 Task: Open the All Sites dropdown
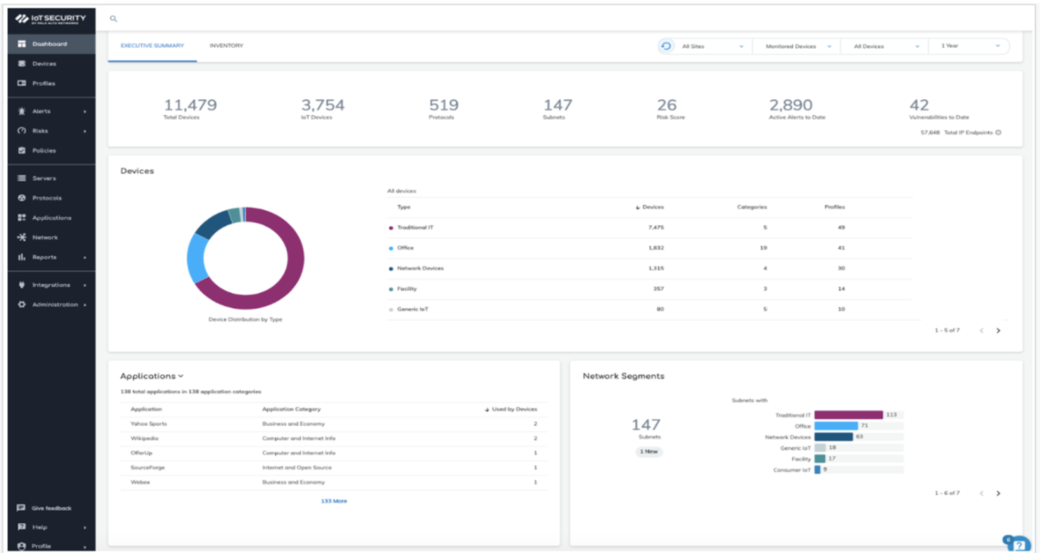point(712,46)
